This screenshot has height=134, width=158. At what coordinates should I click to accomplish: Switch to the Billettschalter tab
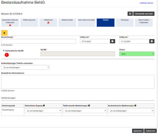click(67, 22)
